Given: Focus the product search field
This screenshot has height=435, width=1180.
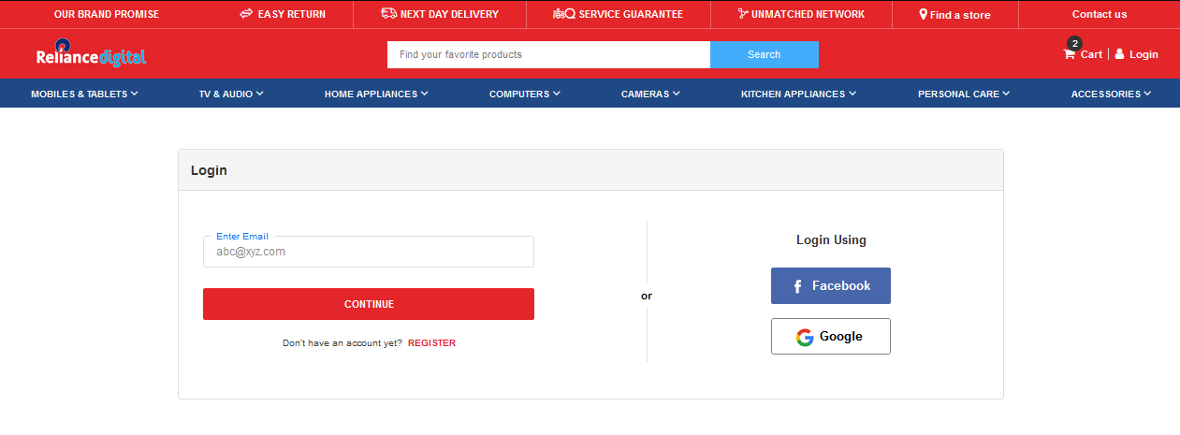Looking at the screenshot, I should 548,54.
